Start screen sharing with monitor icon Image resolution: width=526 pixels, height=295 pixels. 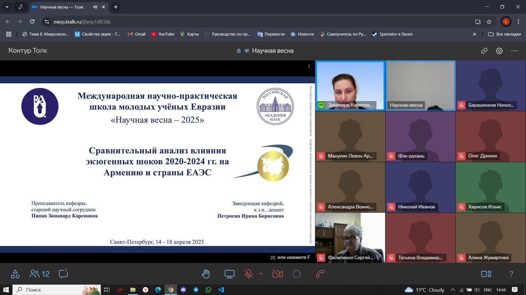click(x=229, y=274)
